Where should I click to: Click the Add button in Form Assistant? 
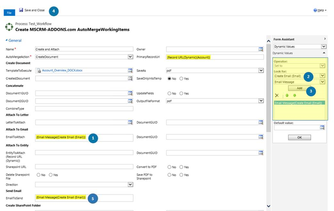coord(299,88)
